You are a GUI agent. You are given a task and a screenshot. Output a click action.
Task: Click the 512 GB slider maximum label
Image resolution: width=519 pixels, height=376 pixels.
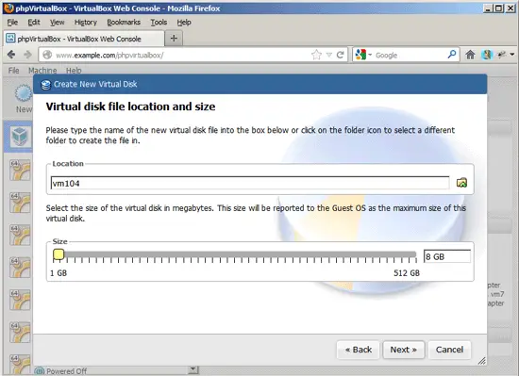coord(407,273)
